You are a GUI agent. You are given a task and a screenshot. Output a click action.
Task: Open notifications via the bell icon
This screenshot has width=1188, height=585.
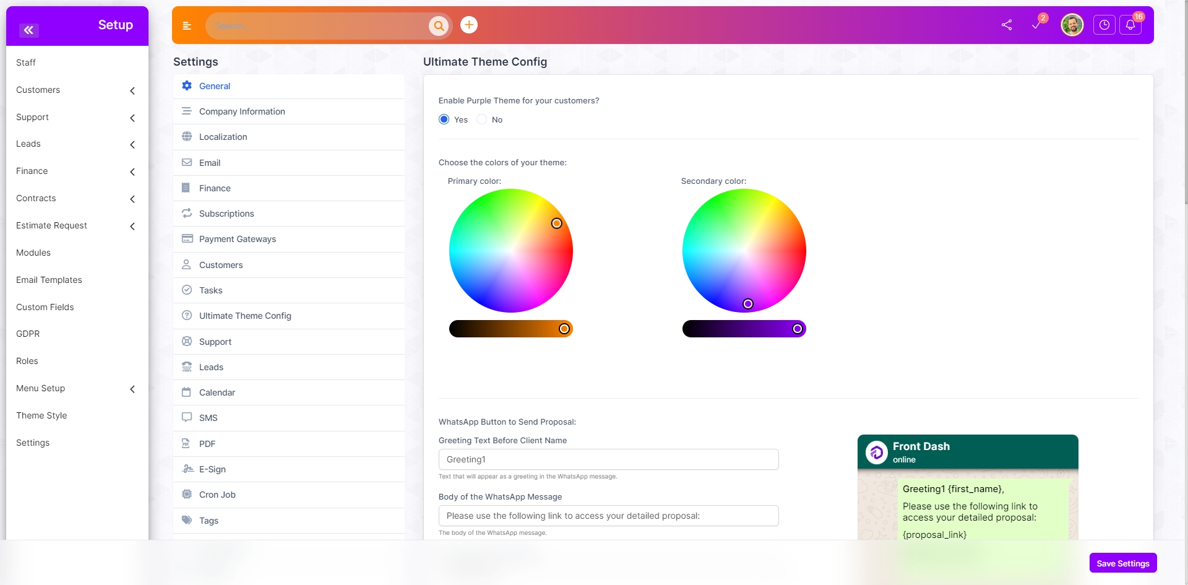coord(1130,25)
